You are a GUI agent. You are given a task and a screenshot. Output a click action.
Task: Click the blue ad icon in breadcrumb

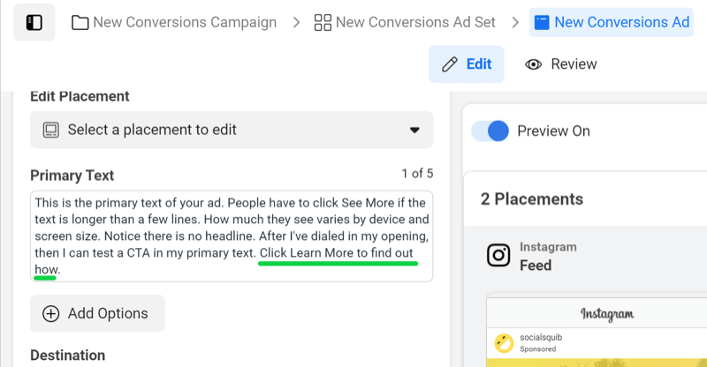point(542,22)
